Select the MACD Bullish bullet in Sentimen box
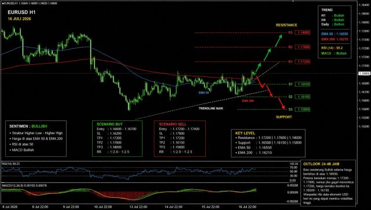Screen dimensions: 371x210 pyautogui.click(x=21, y=150)
